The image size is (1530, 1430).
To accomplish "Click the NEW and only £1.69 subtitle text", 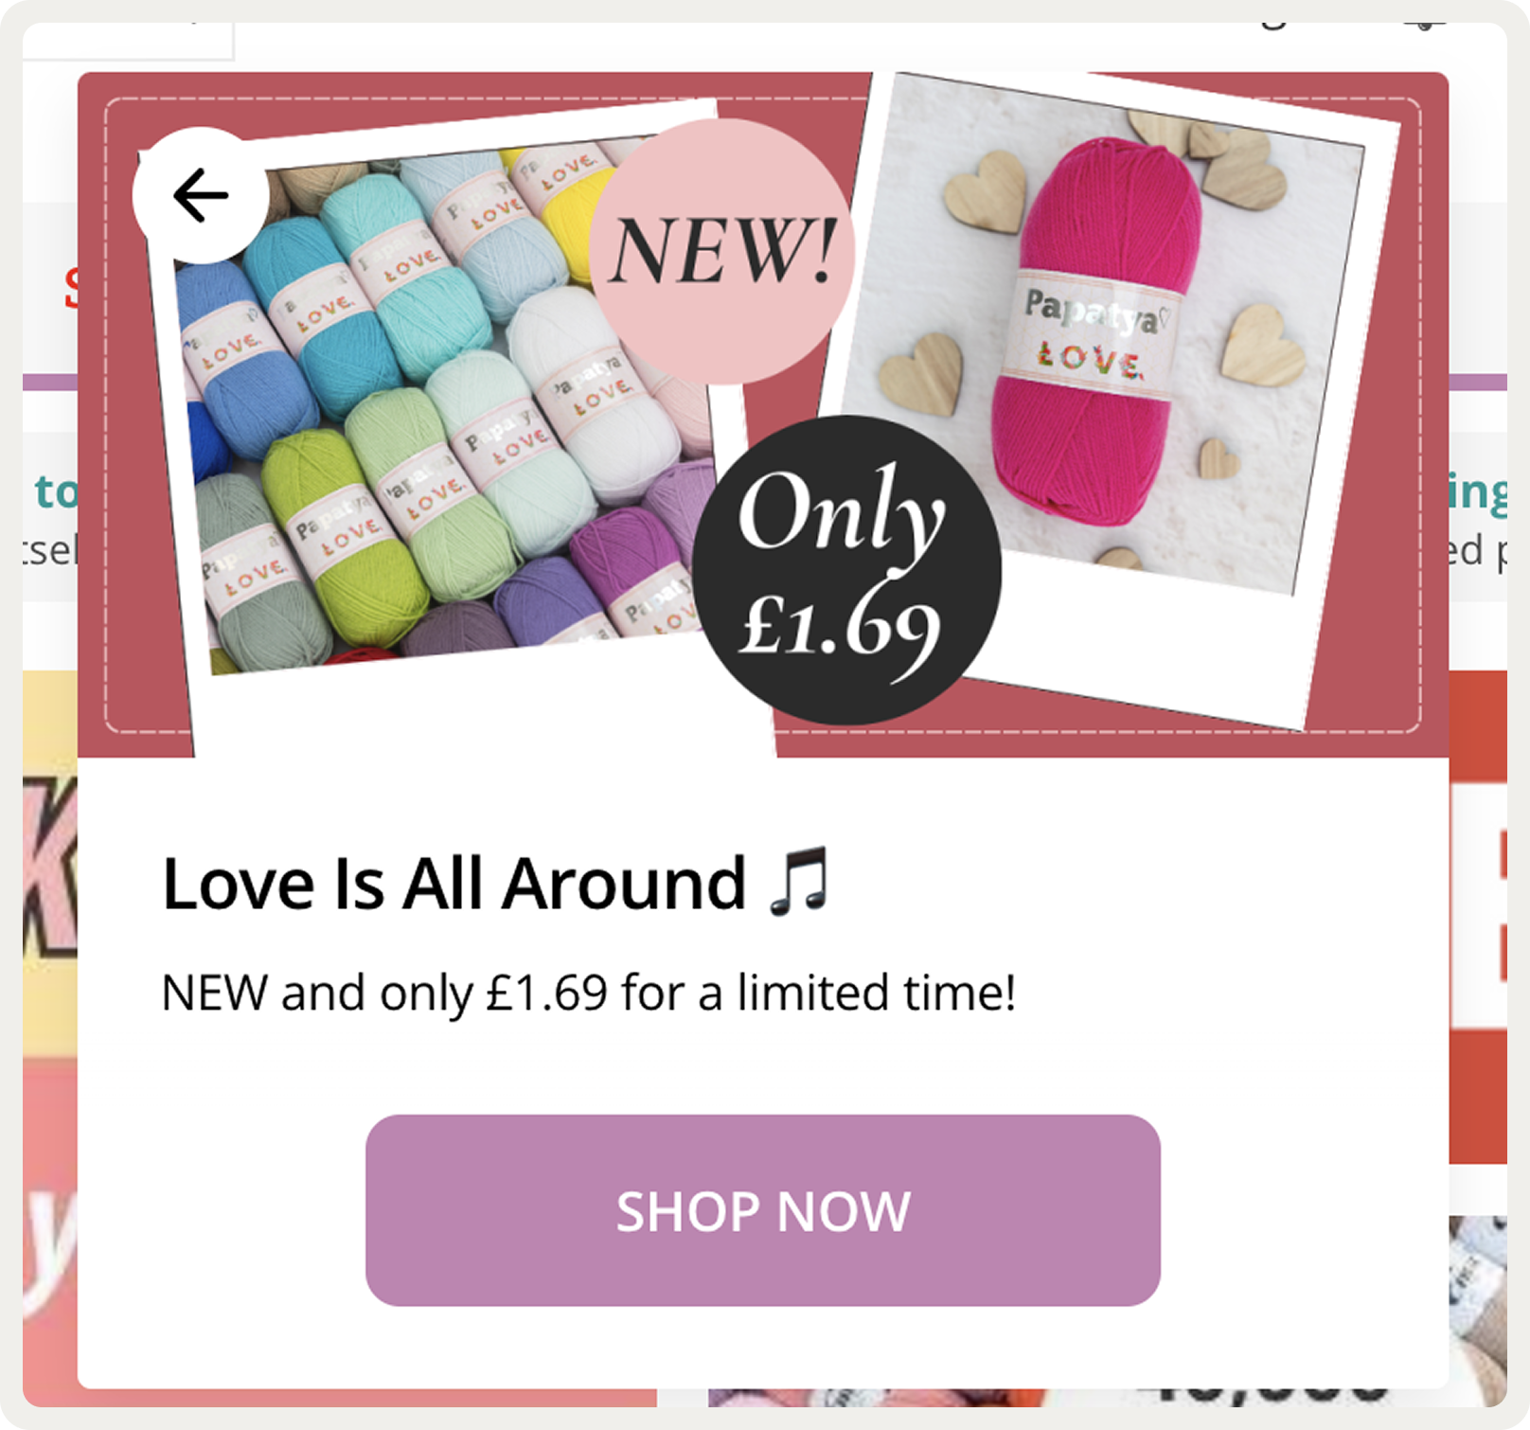I will pos(589,992).
